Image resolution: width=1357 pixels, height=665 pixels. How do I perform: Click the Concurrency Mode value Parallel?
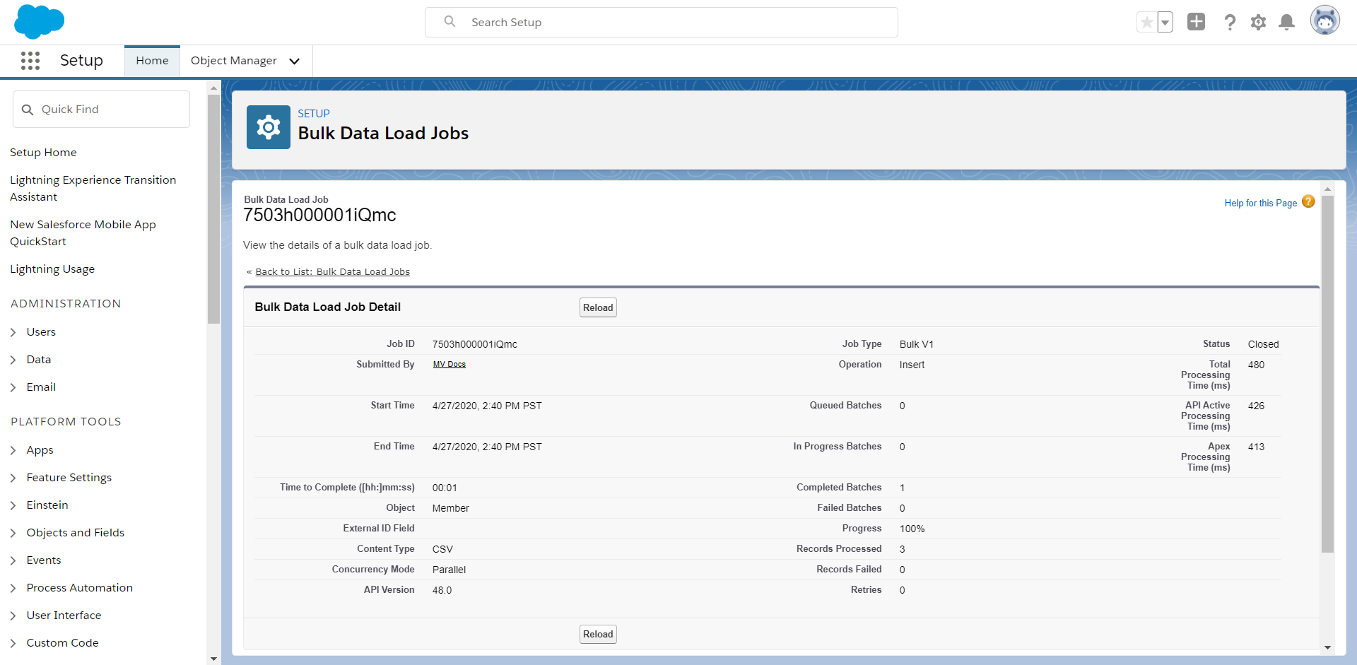[x=450, y=570]
